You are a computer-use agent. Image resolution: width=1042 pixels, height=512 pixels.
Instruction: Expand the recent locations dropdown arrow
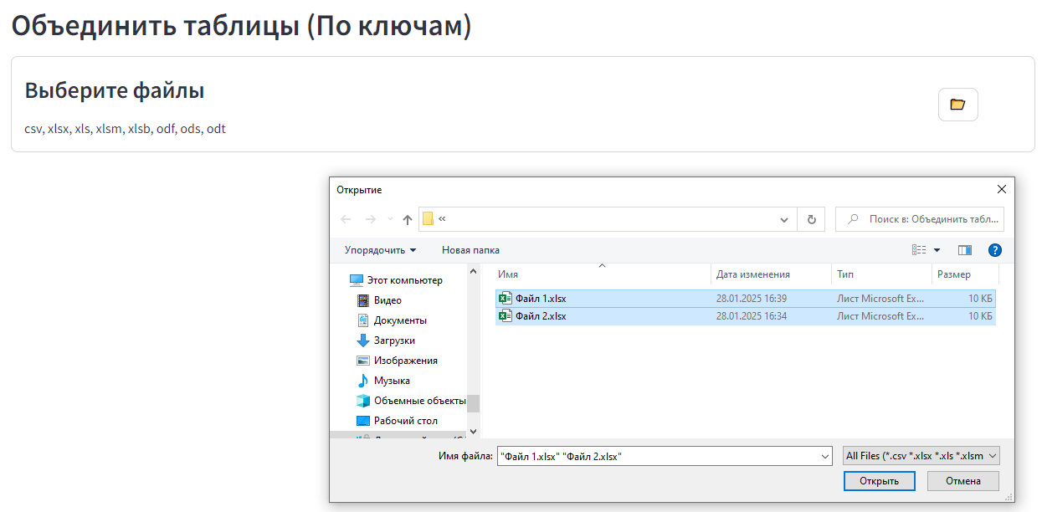[x=390, y=219]
